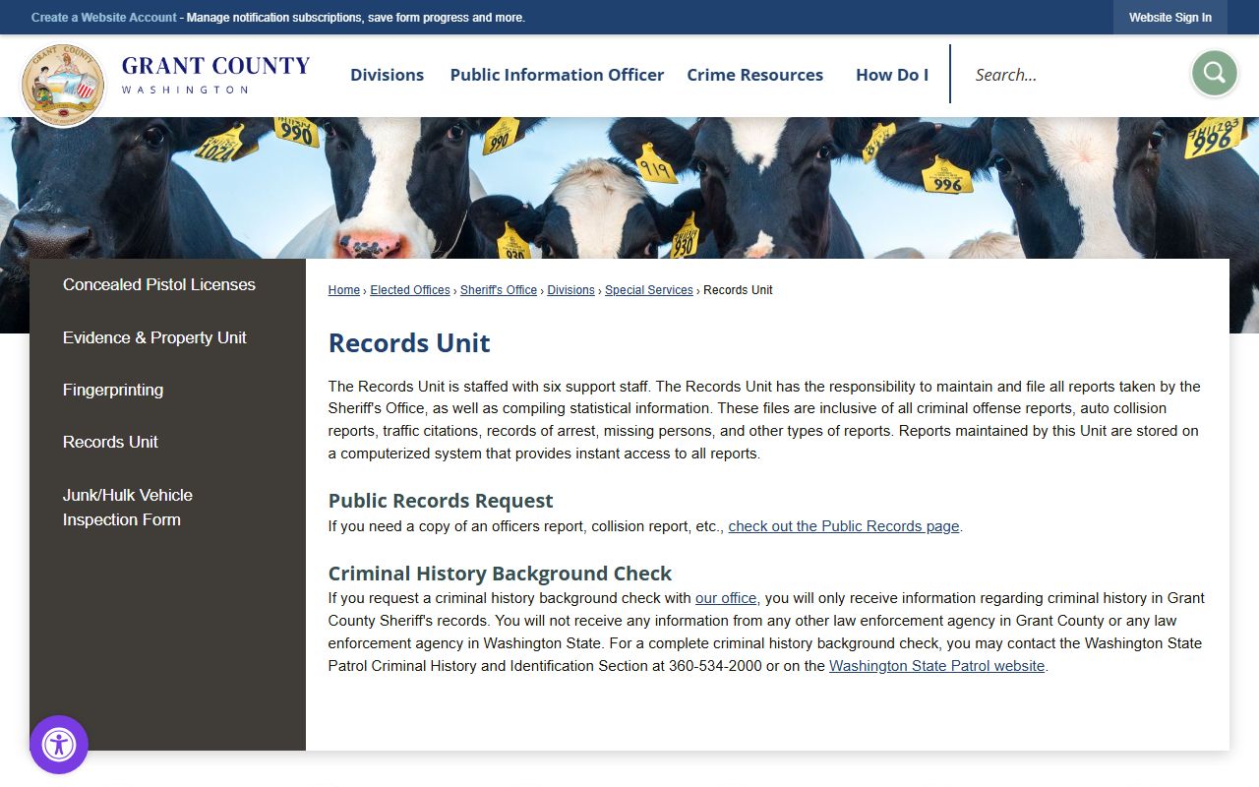Open the Public Information Officer menu
The height and width of the screenshot is (787, 1259).
click(557, 75)
